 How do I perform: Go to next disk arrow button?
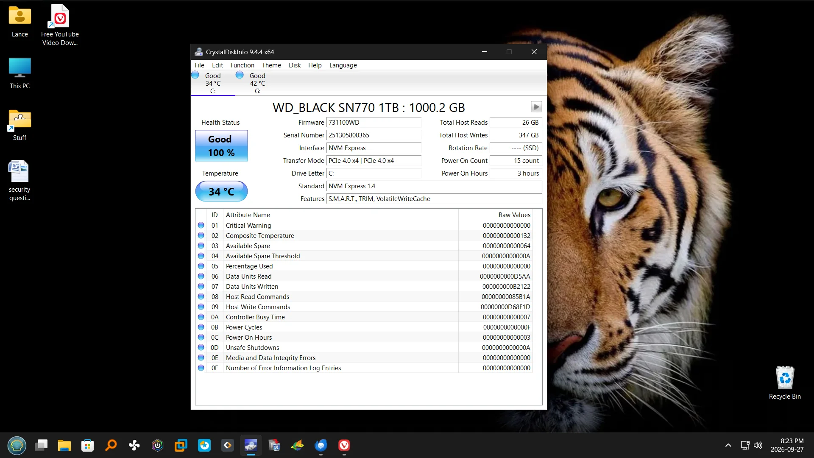pyautogui.click(x=536, y=106)
